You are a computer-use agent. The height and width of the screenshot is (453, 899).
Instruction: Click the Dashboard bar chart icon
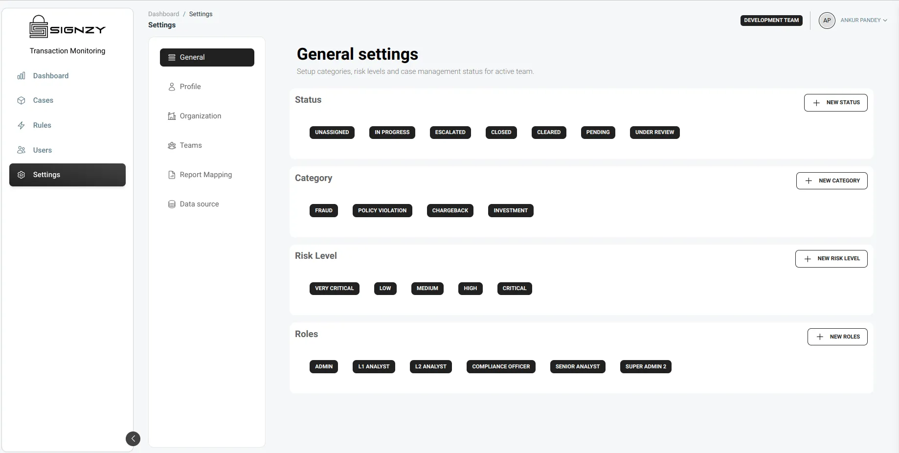pos(21,76)
